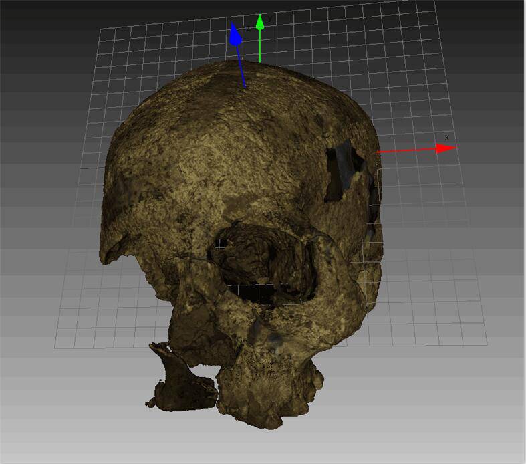Click the grid area right of the skull
The width and height of the screenshot is (526, 464).
click(x=434, y=267)
